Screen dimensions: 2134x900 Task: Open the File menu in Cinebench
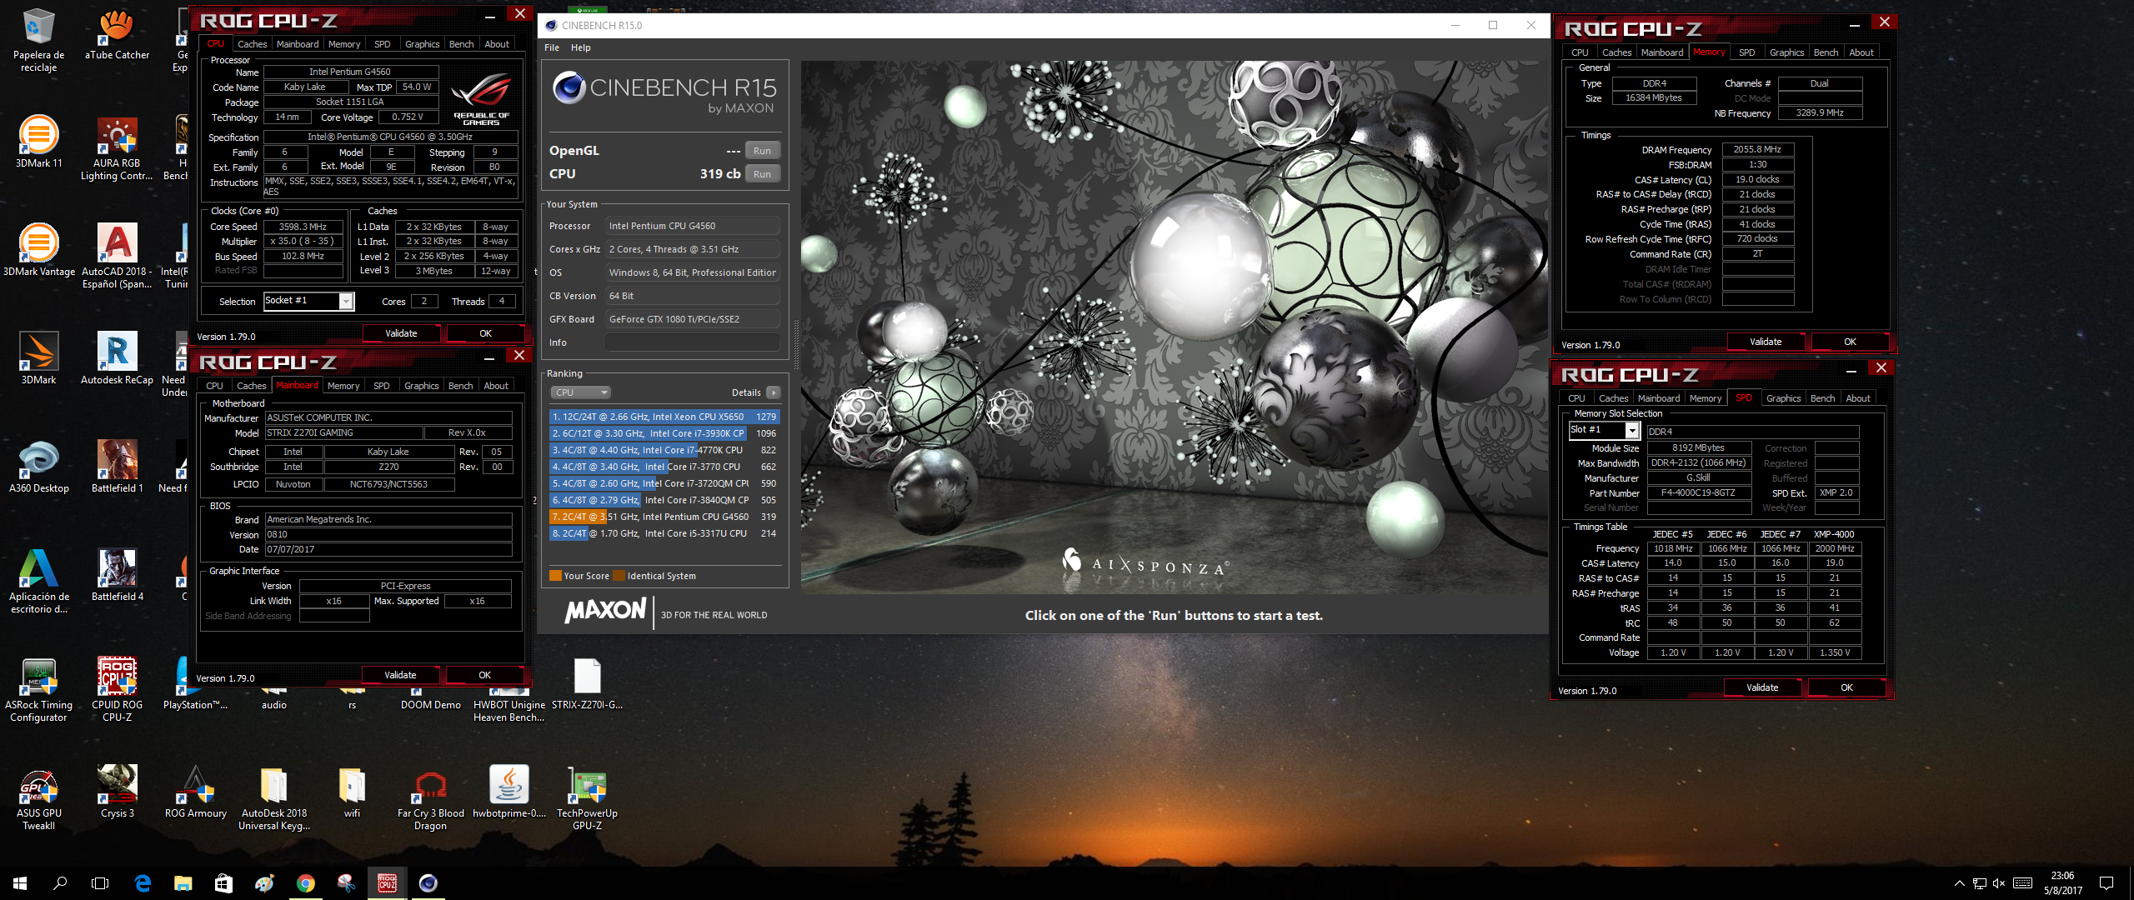(552, 47)
